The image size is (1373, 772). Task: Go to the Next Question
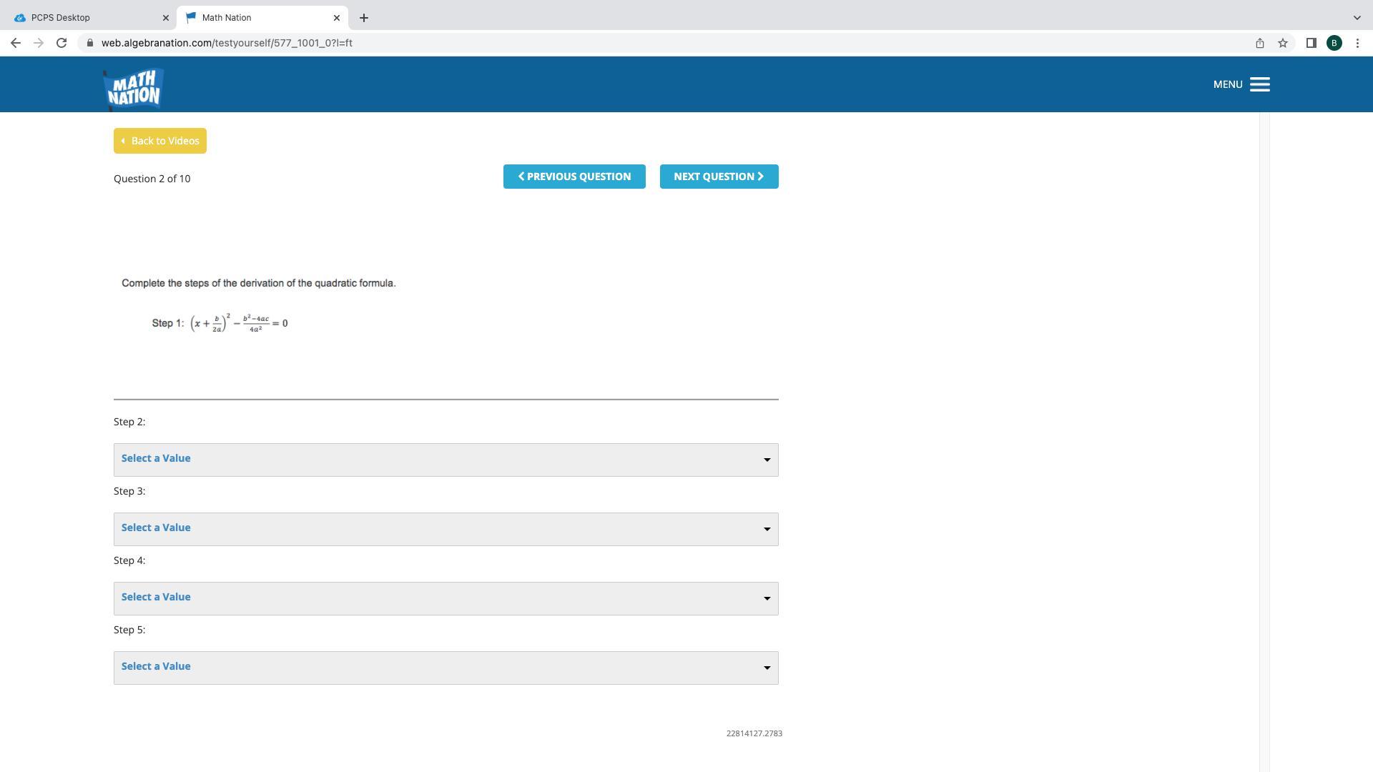(x=719, y=177)
